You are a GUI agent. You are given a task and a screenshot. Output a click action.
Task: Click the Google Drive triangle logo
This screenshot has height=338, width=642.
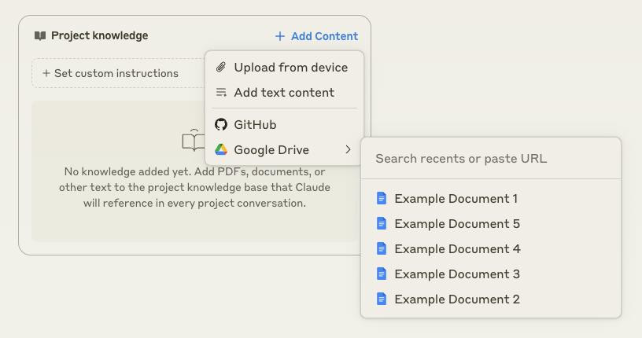221,150
